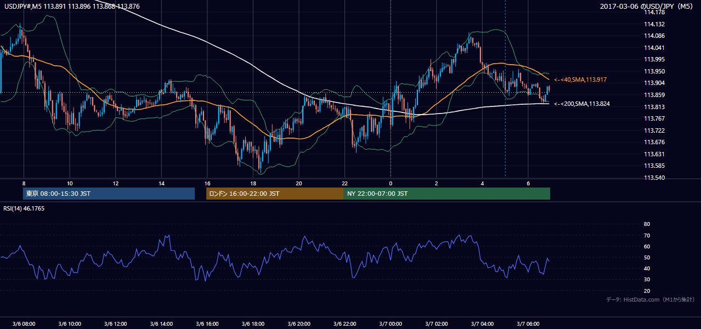Click RSI scale value 80
Viewport: 701px width, 329px height.
647,224
